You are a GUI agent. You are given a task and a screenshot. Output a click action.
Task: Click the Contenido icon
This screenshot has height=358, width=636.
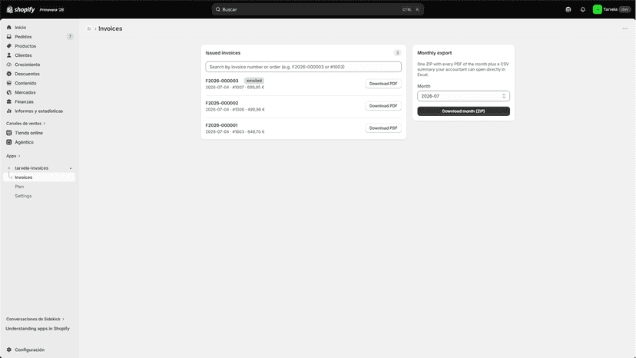click(9, 83)
